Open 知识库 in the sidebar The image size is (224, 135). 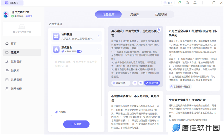point(22,70)
